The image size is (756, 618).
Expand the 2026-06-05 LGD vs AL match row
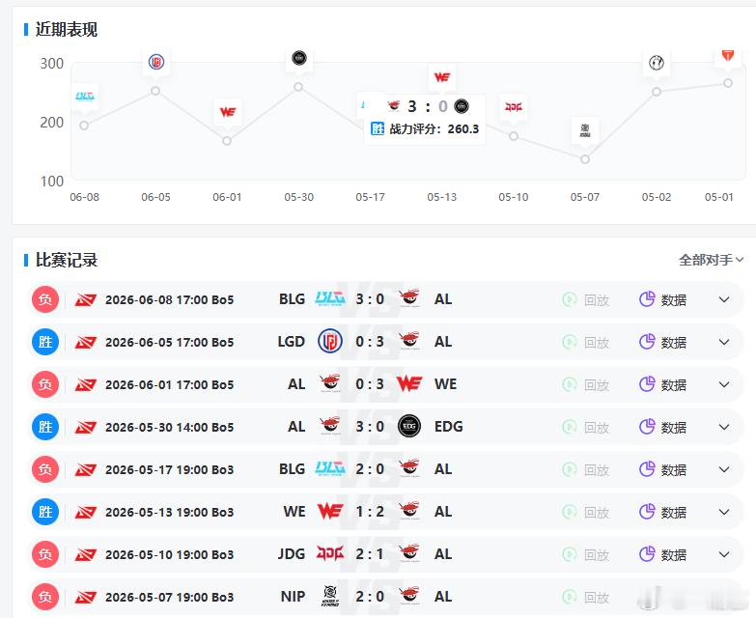coord(724,342)
